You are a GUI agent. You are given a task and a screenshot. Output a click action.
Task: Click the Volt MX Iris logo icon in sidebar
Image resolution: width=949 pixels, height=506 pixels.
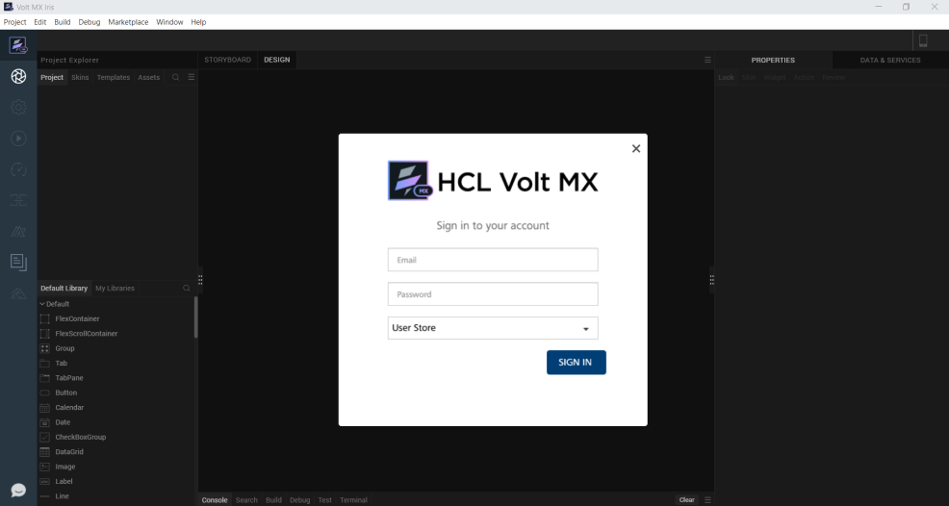coord(18,45)
